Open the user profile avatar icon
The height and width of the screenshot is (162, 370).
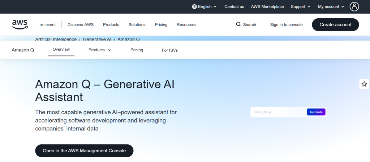click(x=354, y=6)
